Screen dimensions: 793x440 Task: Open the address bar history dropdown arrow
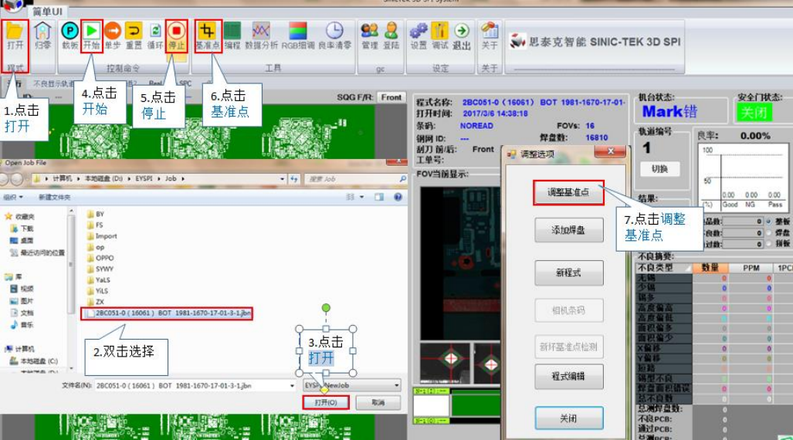282,178
